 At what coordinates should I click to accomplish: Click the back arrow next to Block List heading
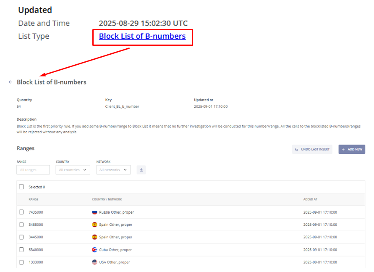[x=10, y=82]
